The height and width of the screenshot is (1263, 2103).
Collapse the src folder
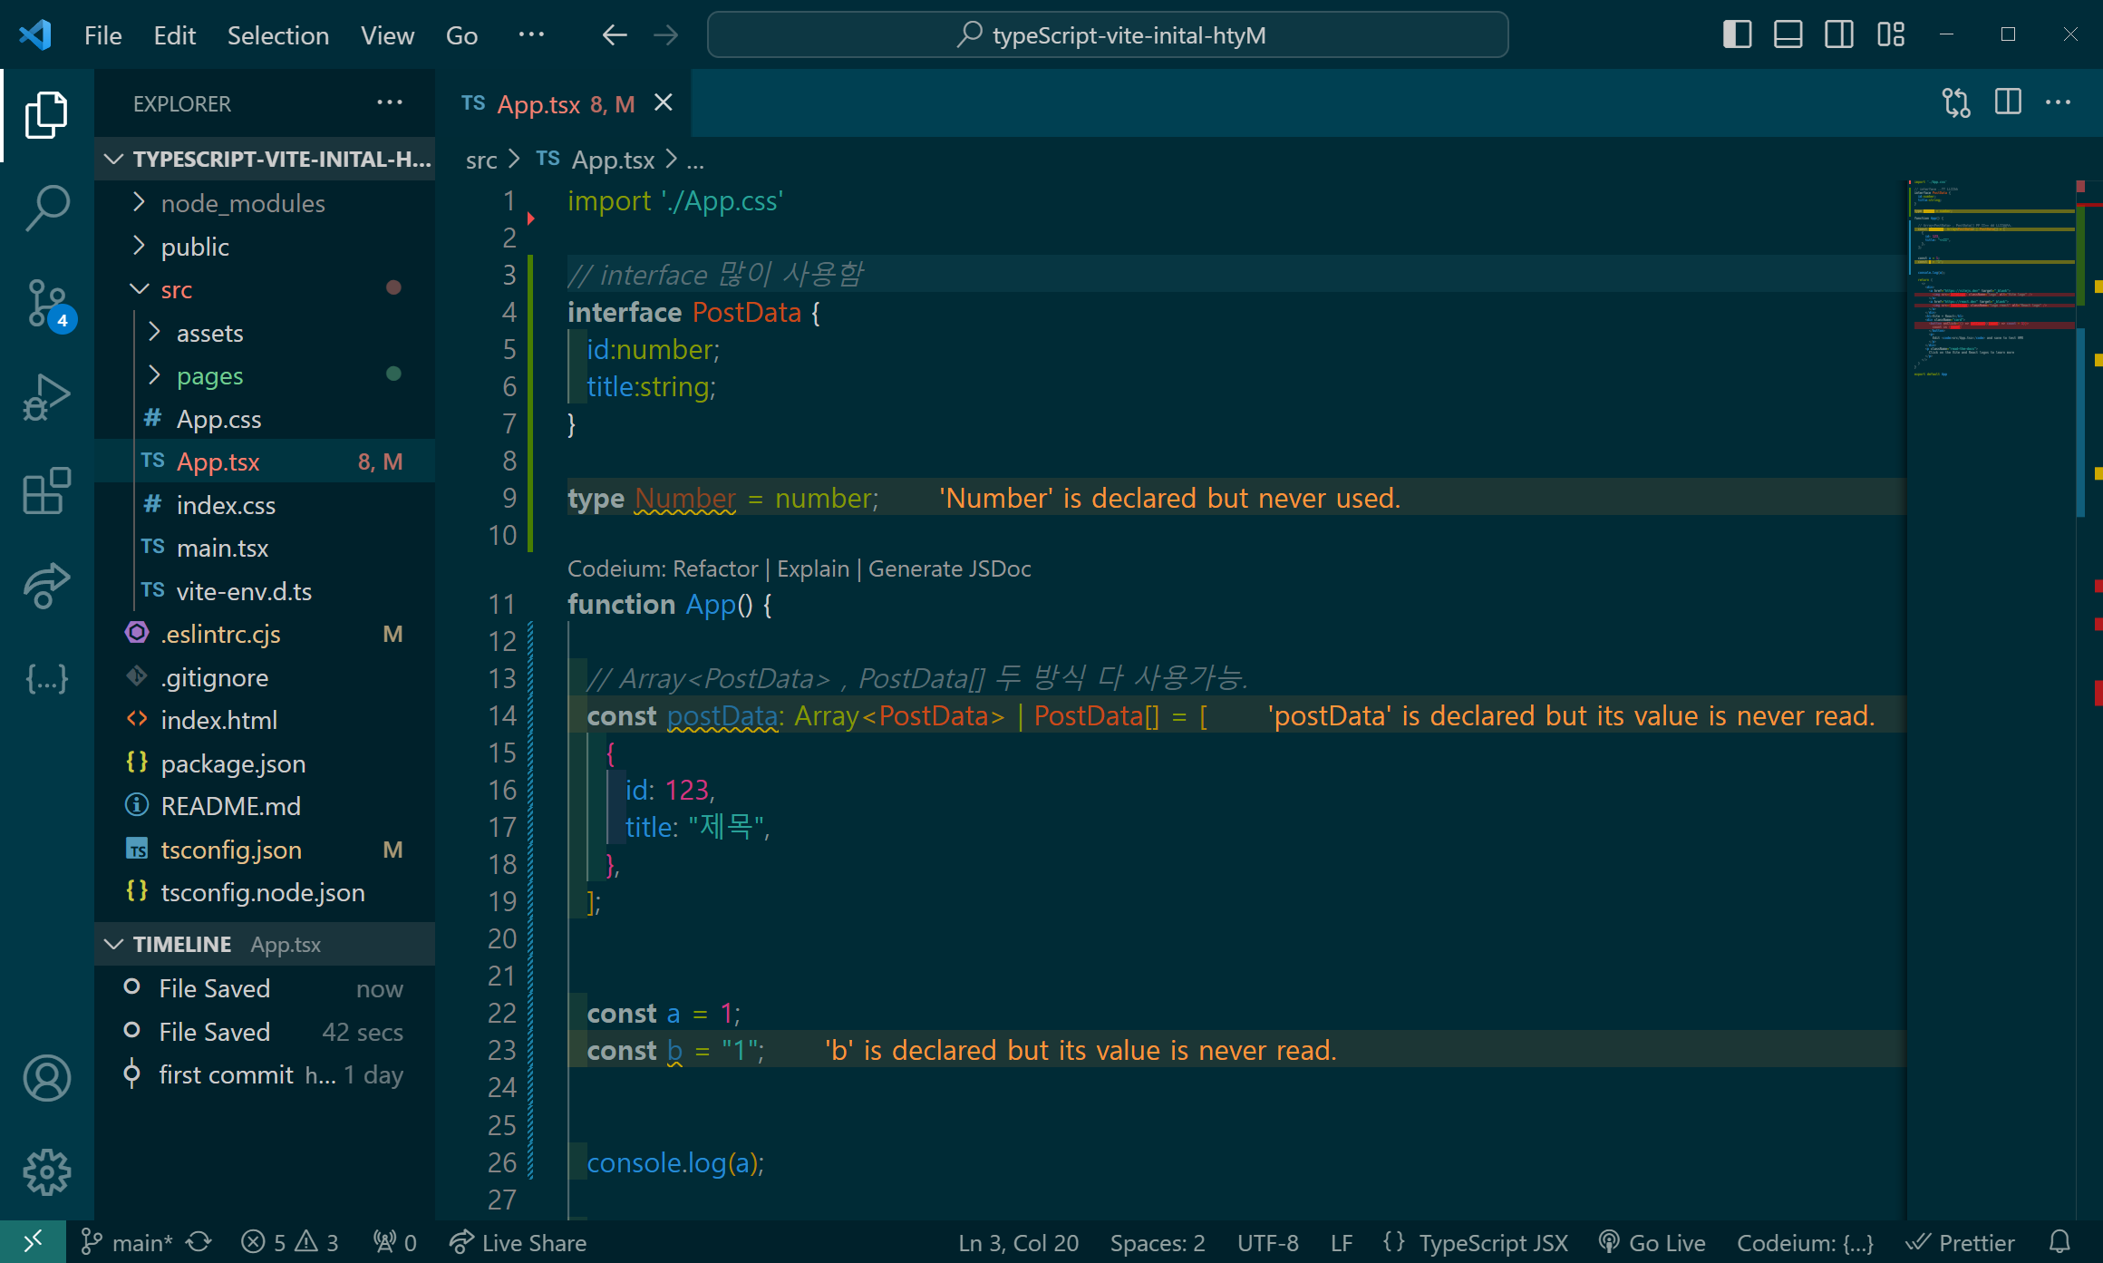pyautogui.click(x=265, y=289)
